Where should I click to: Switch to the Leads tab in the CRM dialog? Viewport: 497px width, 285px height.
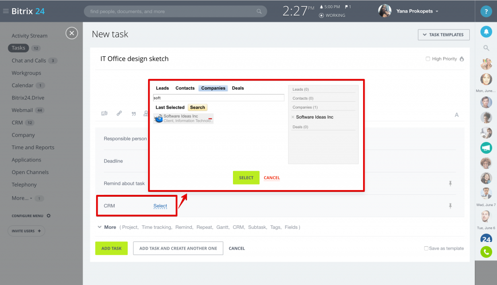click(162, 88)
